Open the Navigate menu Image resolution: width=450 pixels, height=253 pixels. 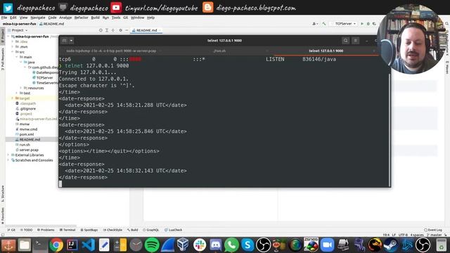pos(38,18)
